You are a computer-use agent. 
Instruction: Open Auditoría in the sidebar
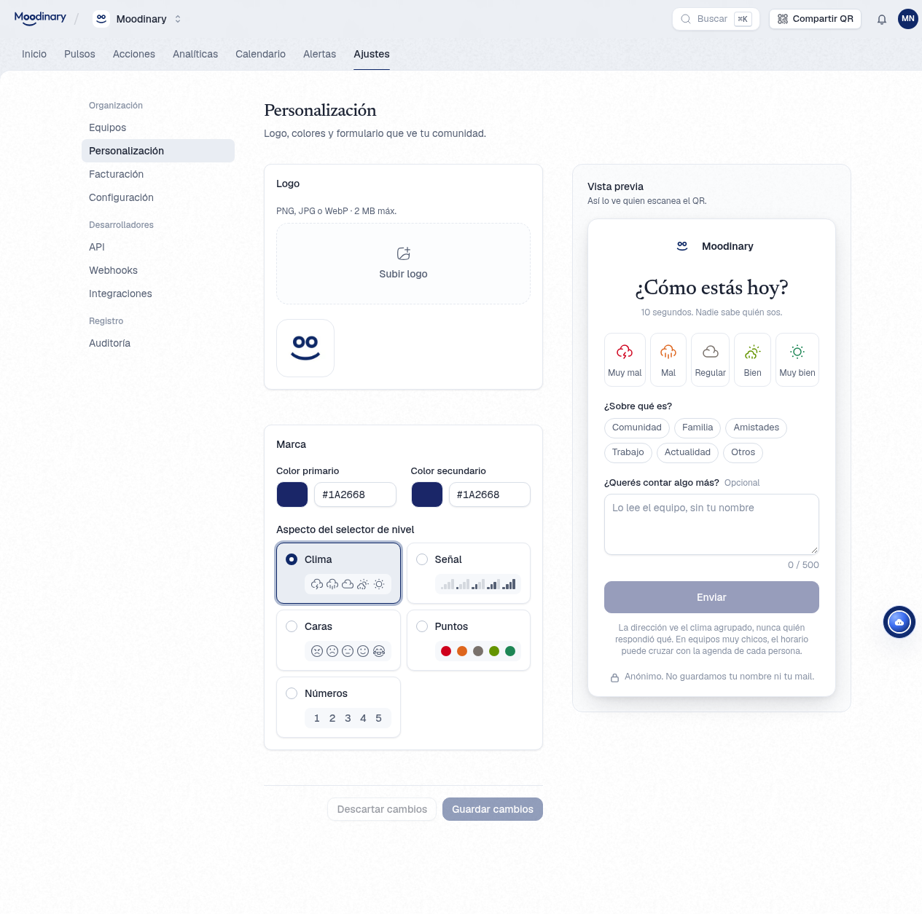pyautogui.click(x=158, y=343)
